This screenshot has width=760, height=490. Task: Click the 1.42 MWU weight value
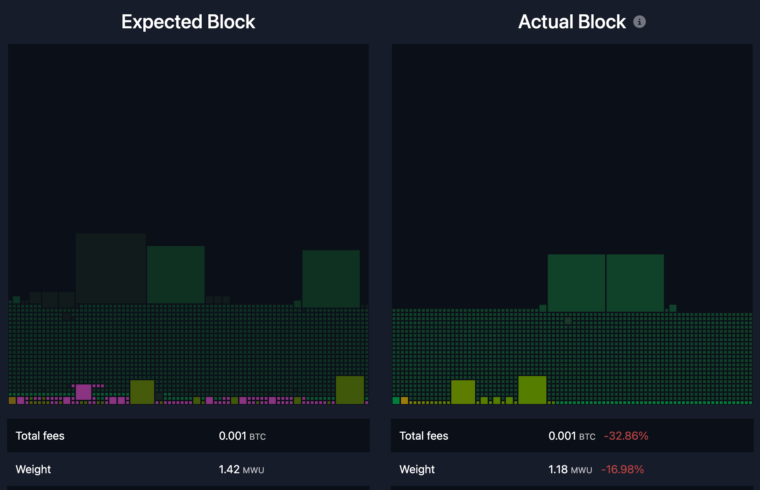(241, 469)
